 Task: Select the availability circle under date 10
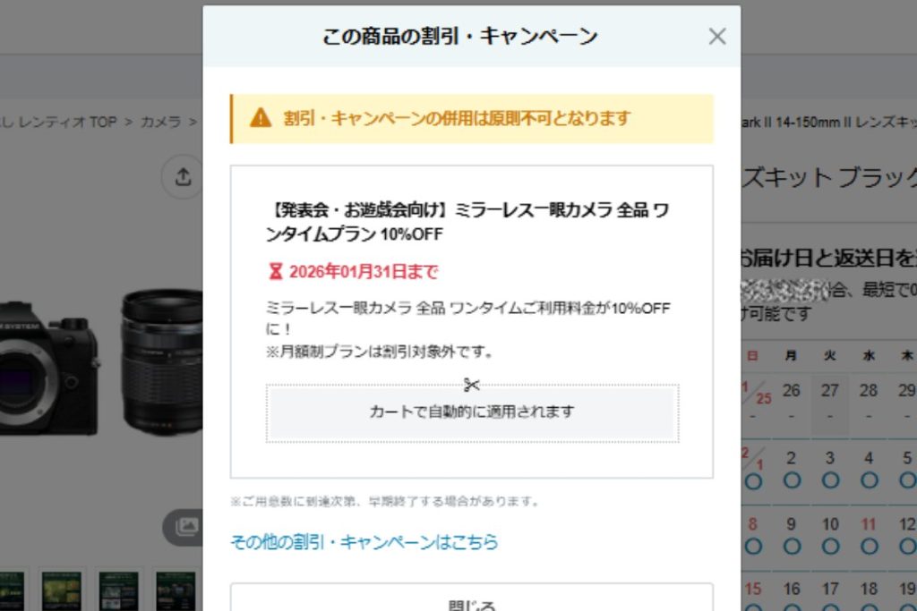click(x=830, y=544)
